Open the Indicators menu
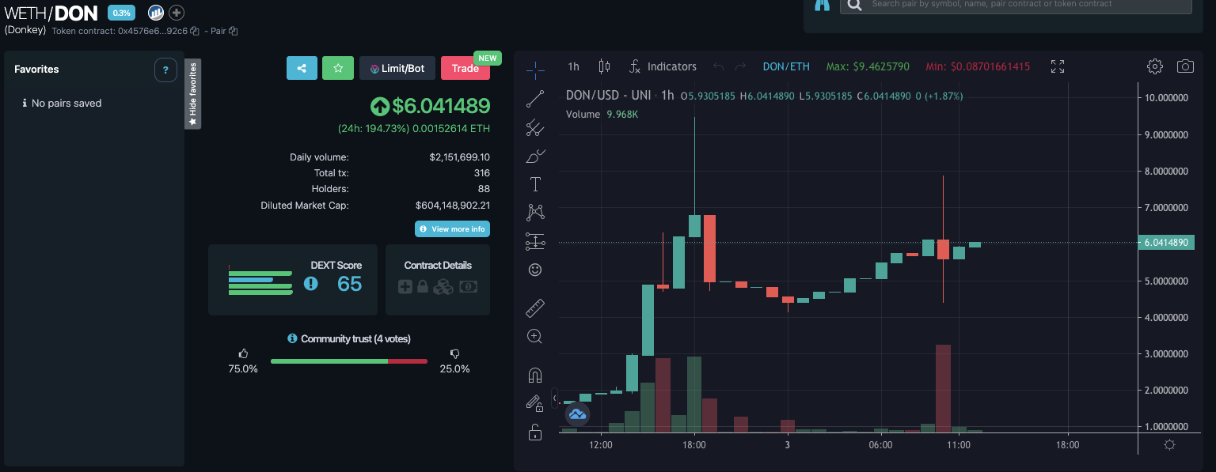1216x472 pixels. [x=663, y=66]
